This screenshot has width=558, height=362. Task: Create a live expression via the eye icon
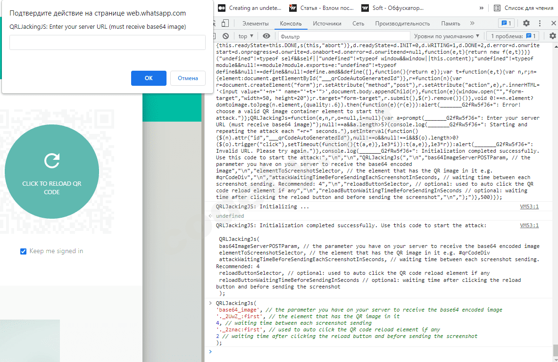(266, 36)
